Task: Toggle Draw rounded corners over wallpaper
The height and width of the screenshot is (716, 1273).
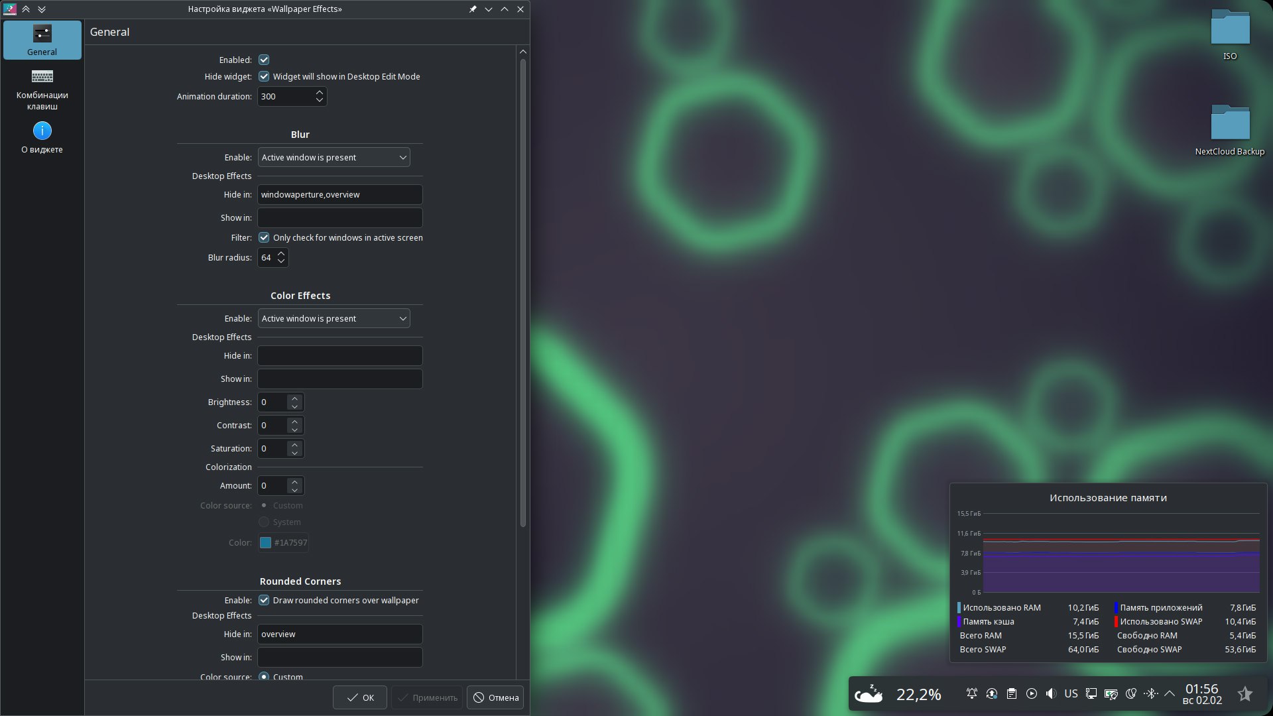Action: click(x=264, y=600)
